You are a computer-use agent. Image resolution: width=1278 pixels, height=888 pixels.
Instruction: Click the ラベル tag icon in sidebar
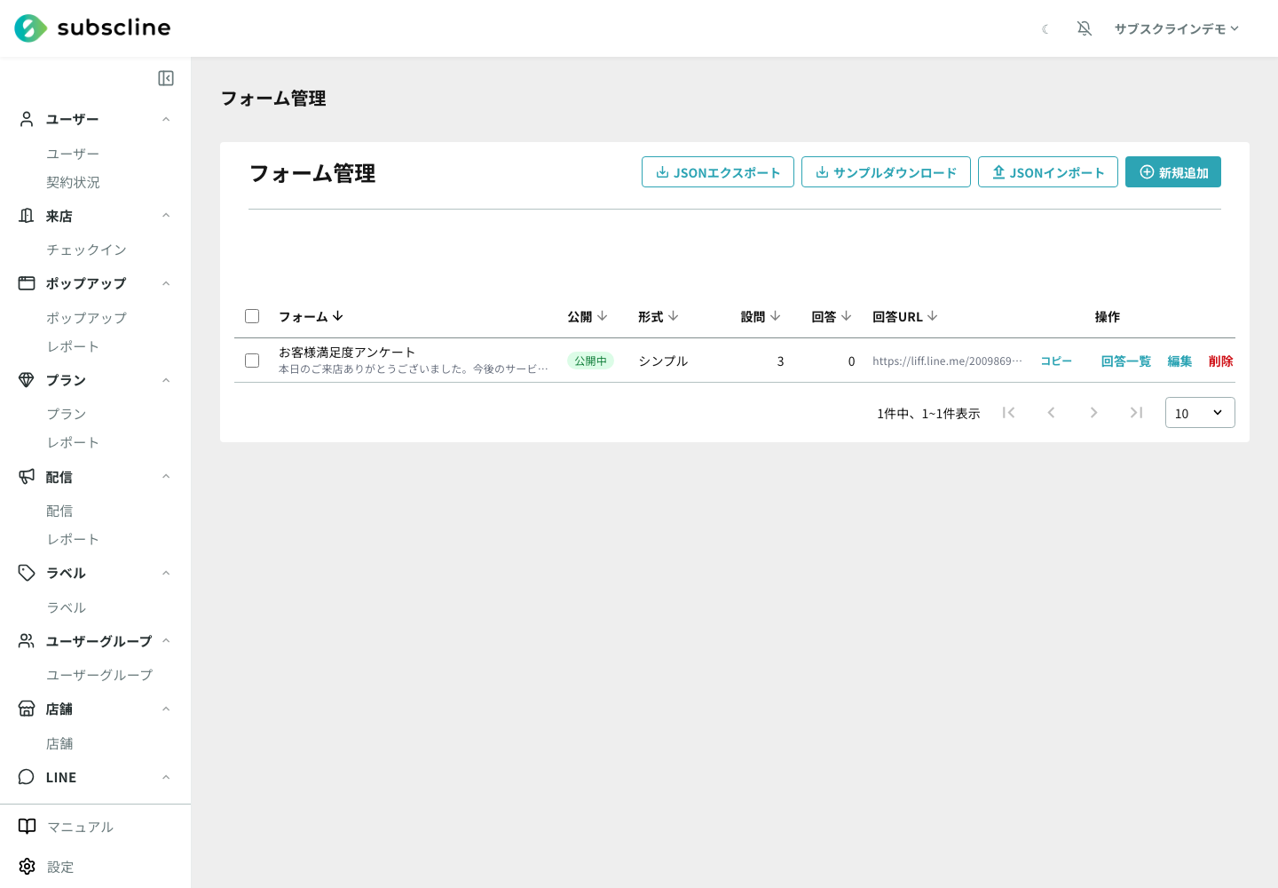pyautogui.click(x=27, y=573)
